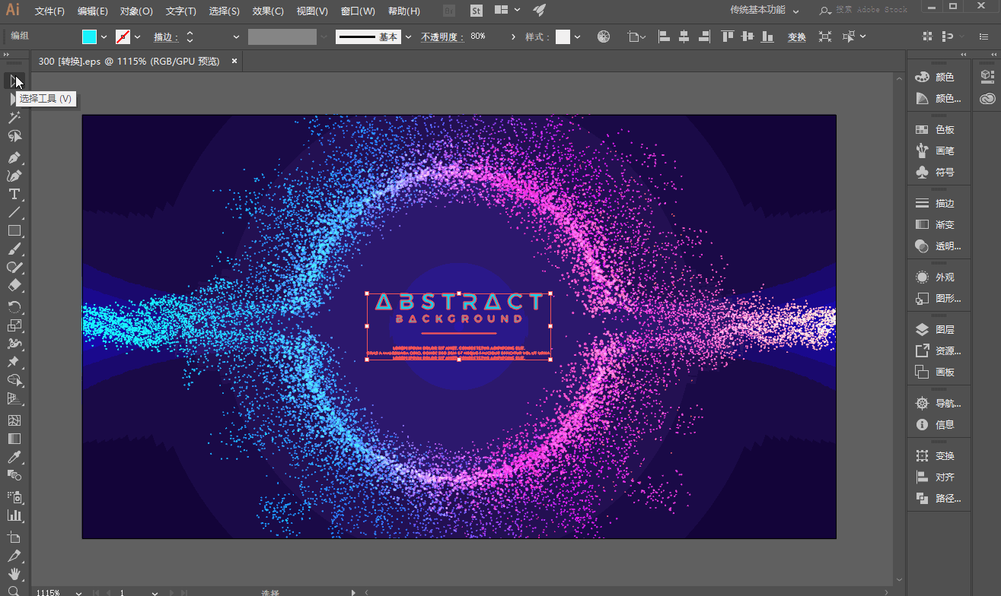1001x596 pixels.
Task: Click the GPU performance rocket icon
Action: click(x=539, y=11)
